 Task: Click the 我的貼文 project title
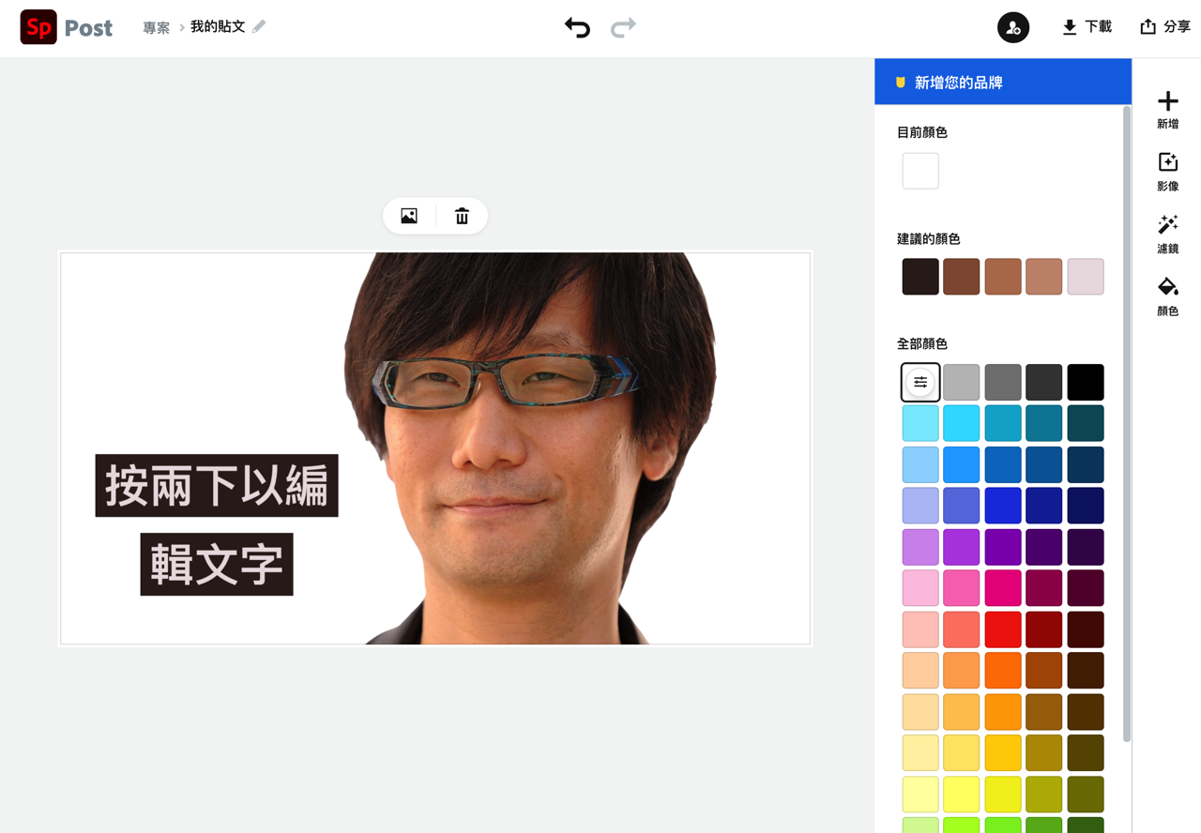216,28
